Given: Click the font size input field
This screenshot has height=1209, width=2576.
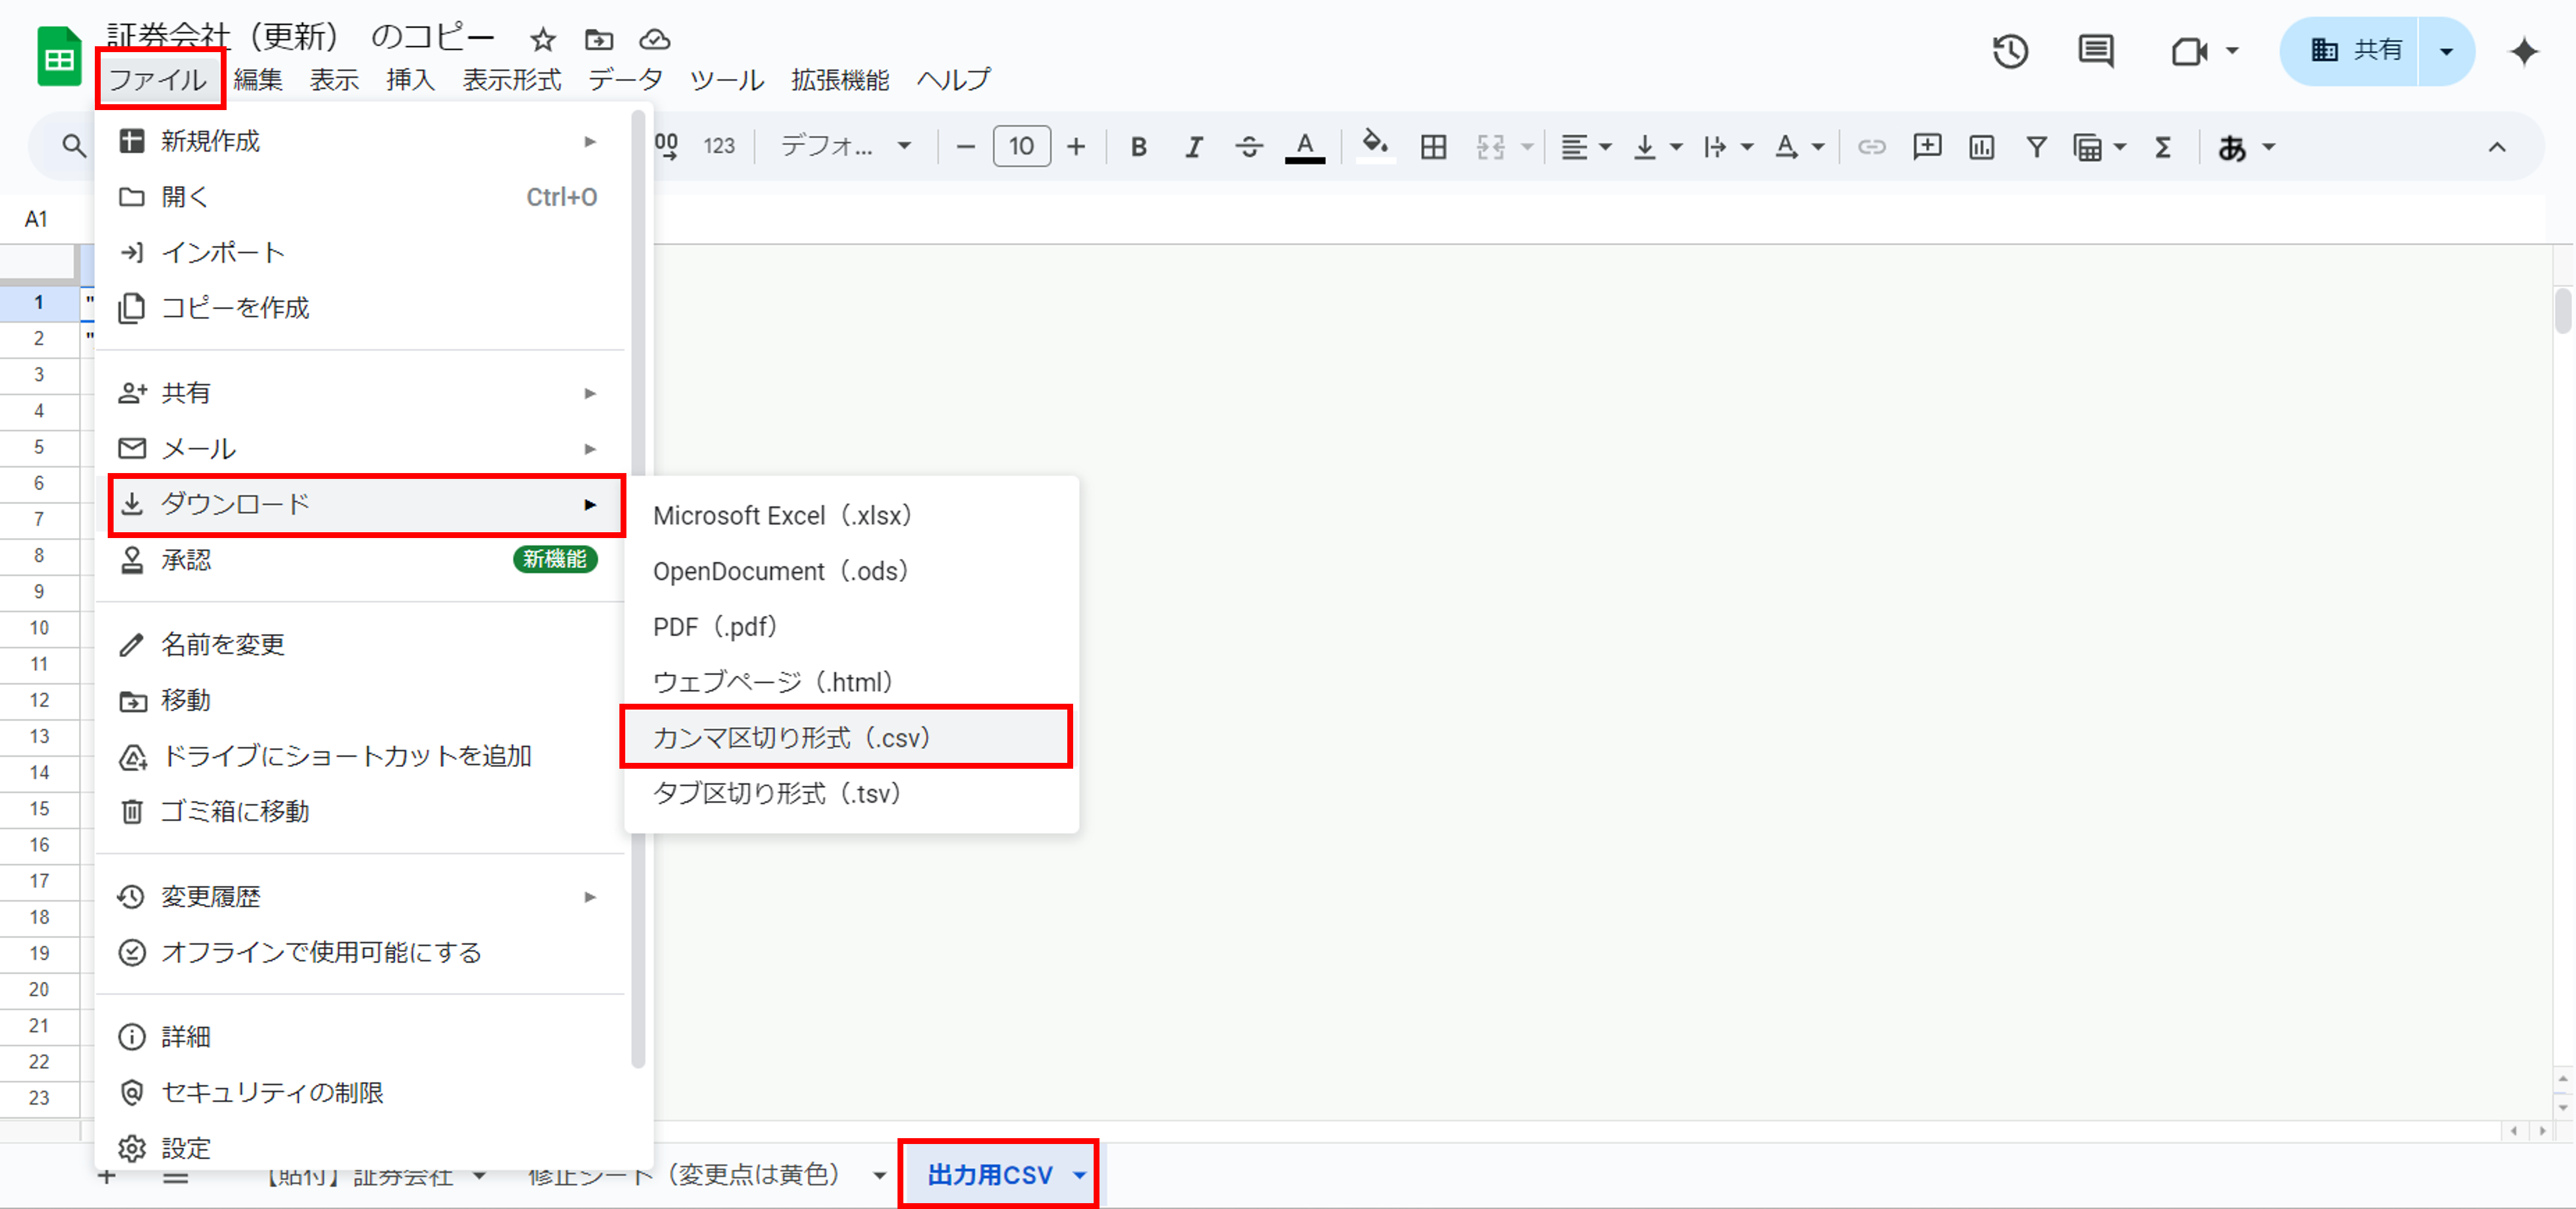Looking at the screenshot, I should tap(1021, 147).
